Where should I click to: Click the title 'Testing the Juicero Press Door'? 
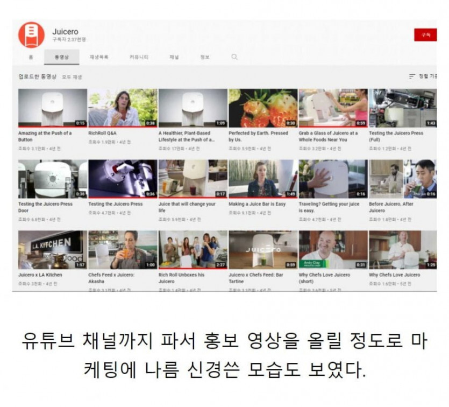(45, 207)
